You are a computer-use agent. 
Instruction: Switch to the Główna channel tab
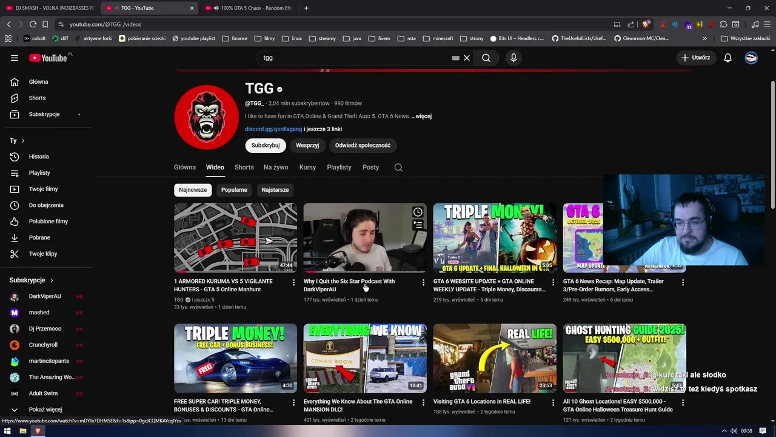pos(185,168)
